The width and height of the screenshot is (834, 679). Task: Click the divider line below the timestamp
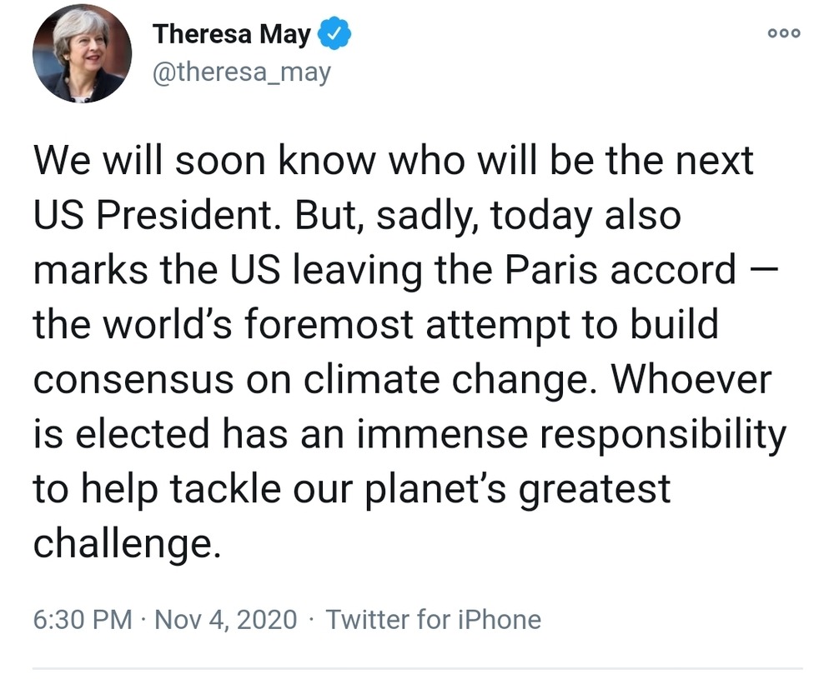417,668
